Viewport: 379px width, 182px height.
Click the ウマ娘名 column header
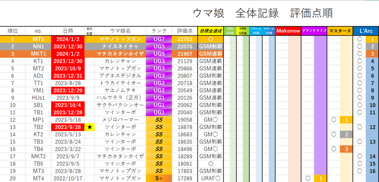[x=120, y=31]
